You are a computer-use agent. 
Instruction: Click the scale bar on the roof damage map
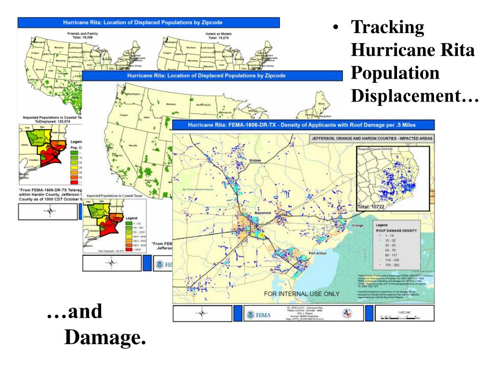click(x=400, y=317)
